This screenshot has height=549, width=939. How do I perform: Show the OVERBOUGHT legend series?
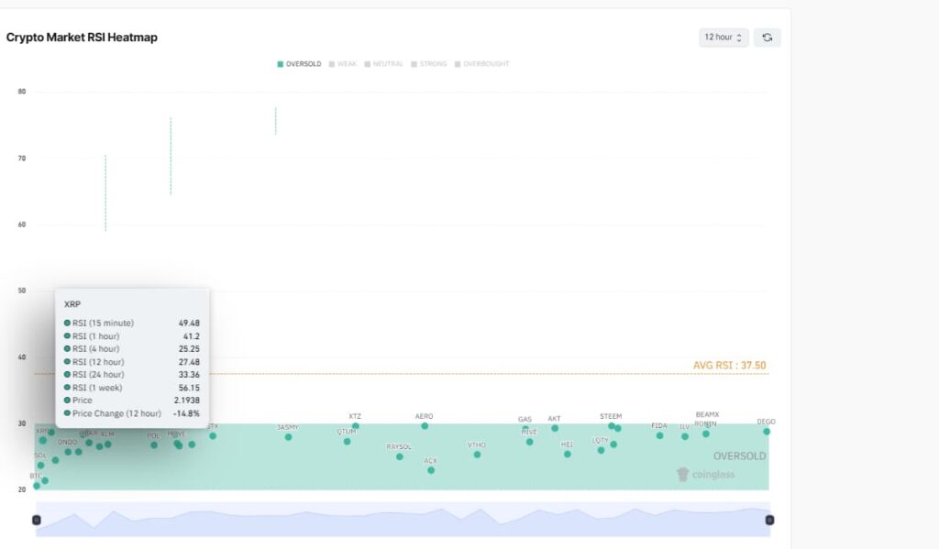click(481, 64)
